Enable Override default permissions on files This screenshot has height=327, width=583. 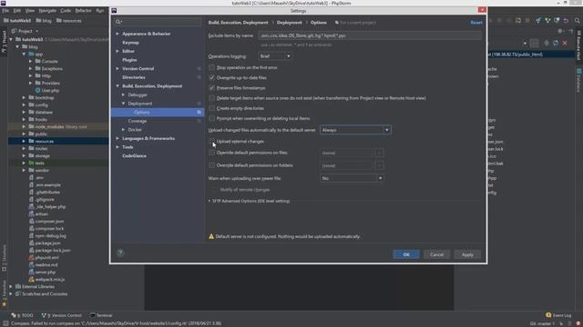[211, 153]
